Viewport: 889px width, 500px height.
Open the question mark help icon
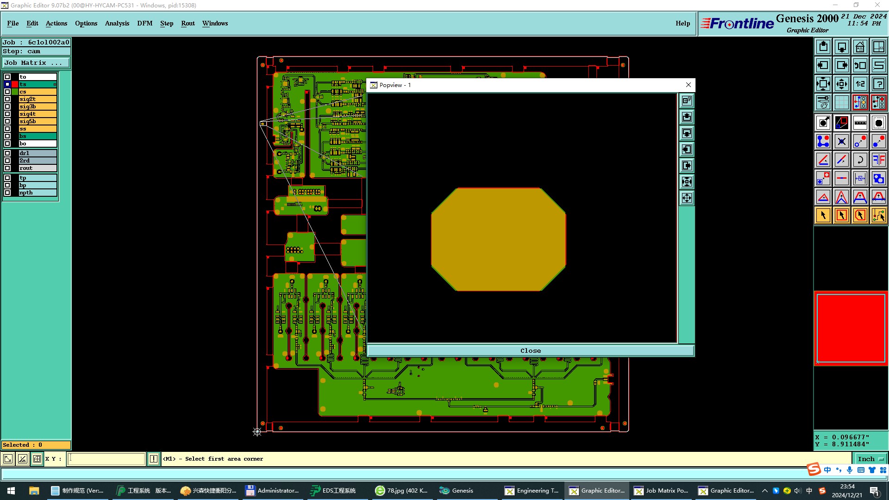pos(878,84)
